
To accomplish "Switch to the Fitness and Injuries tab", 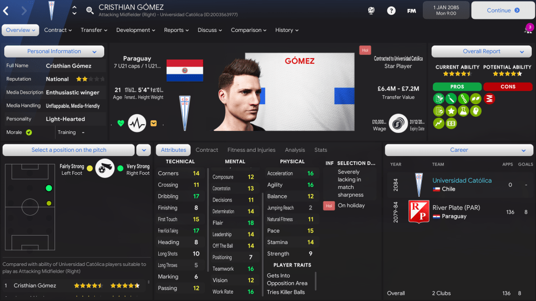I will [x=251, y=150].
